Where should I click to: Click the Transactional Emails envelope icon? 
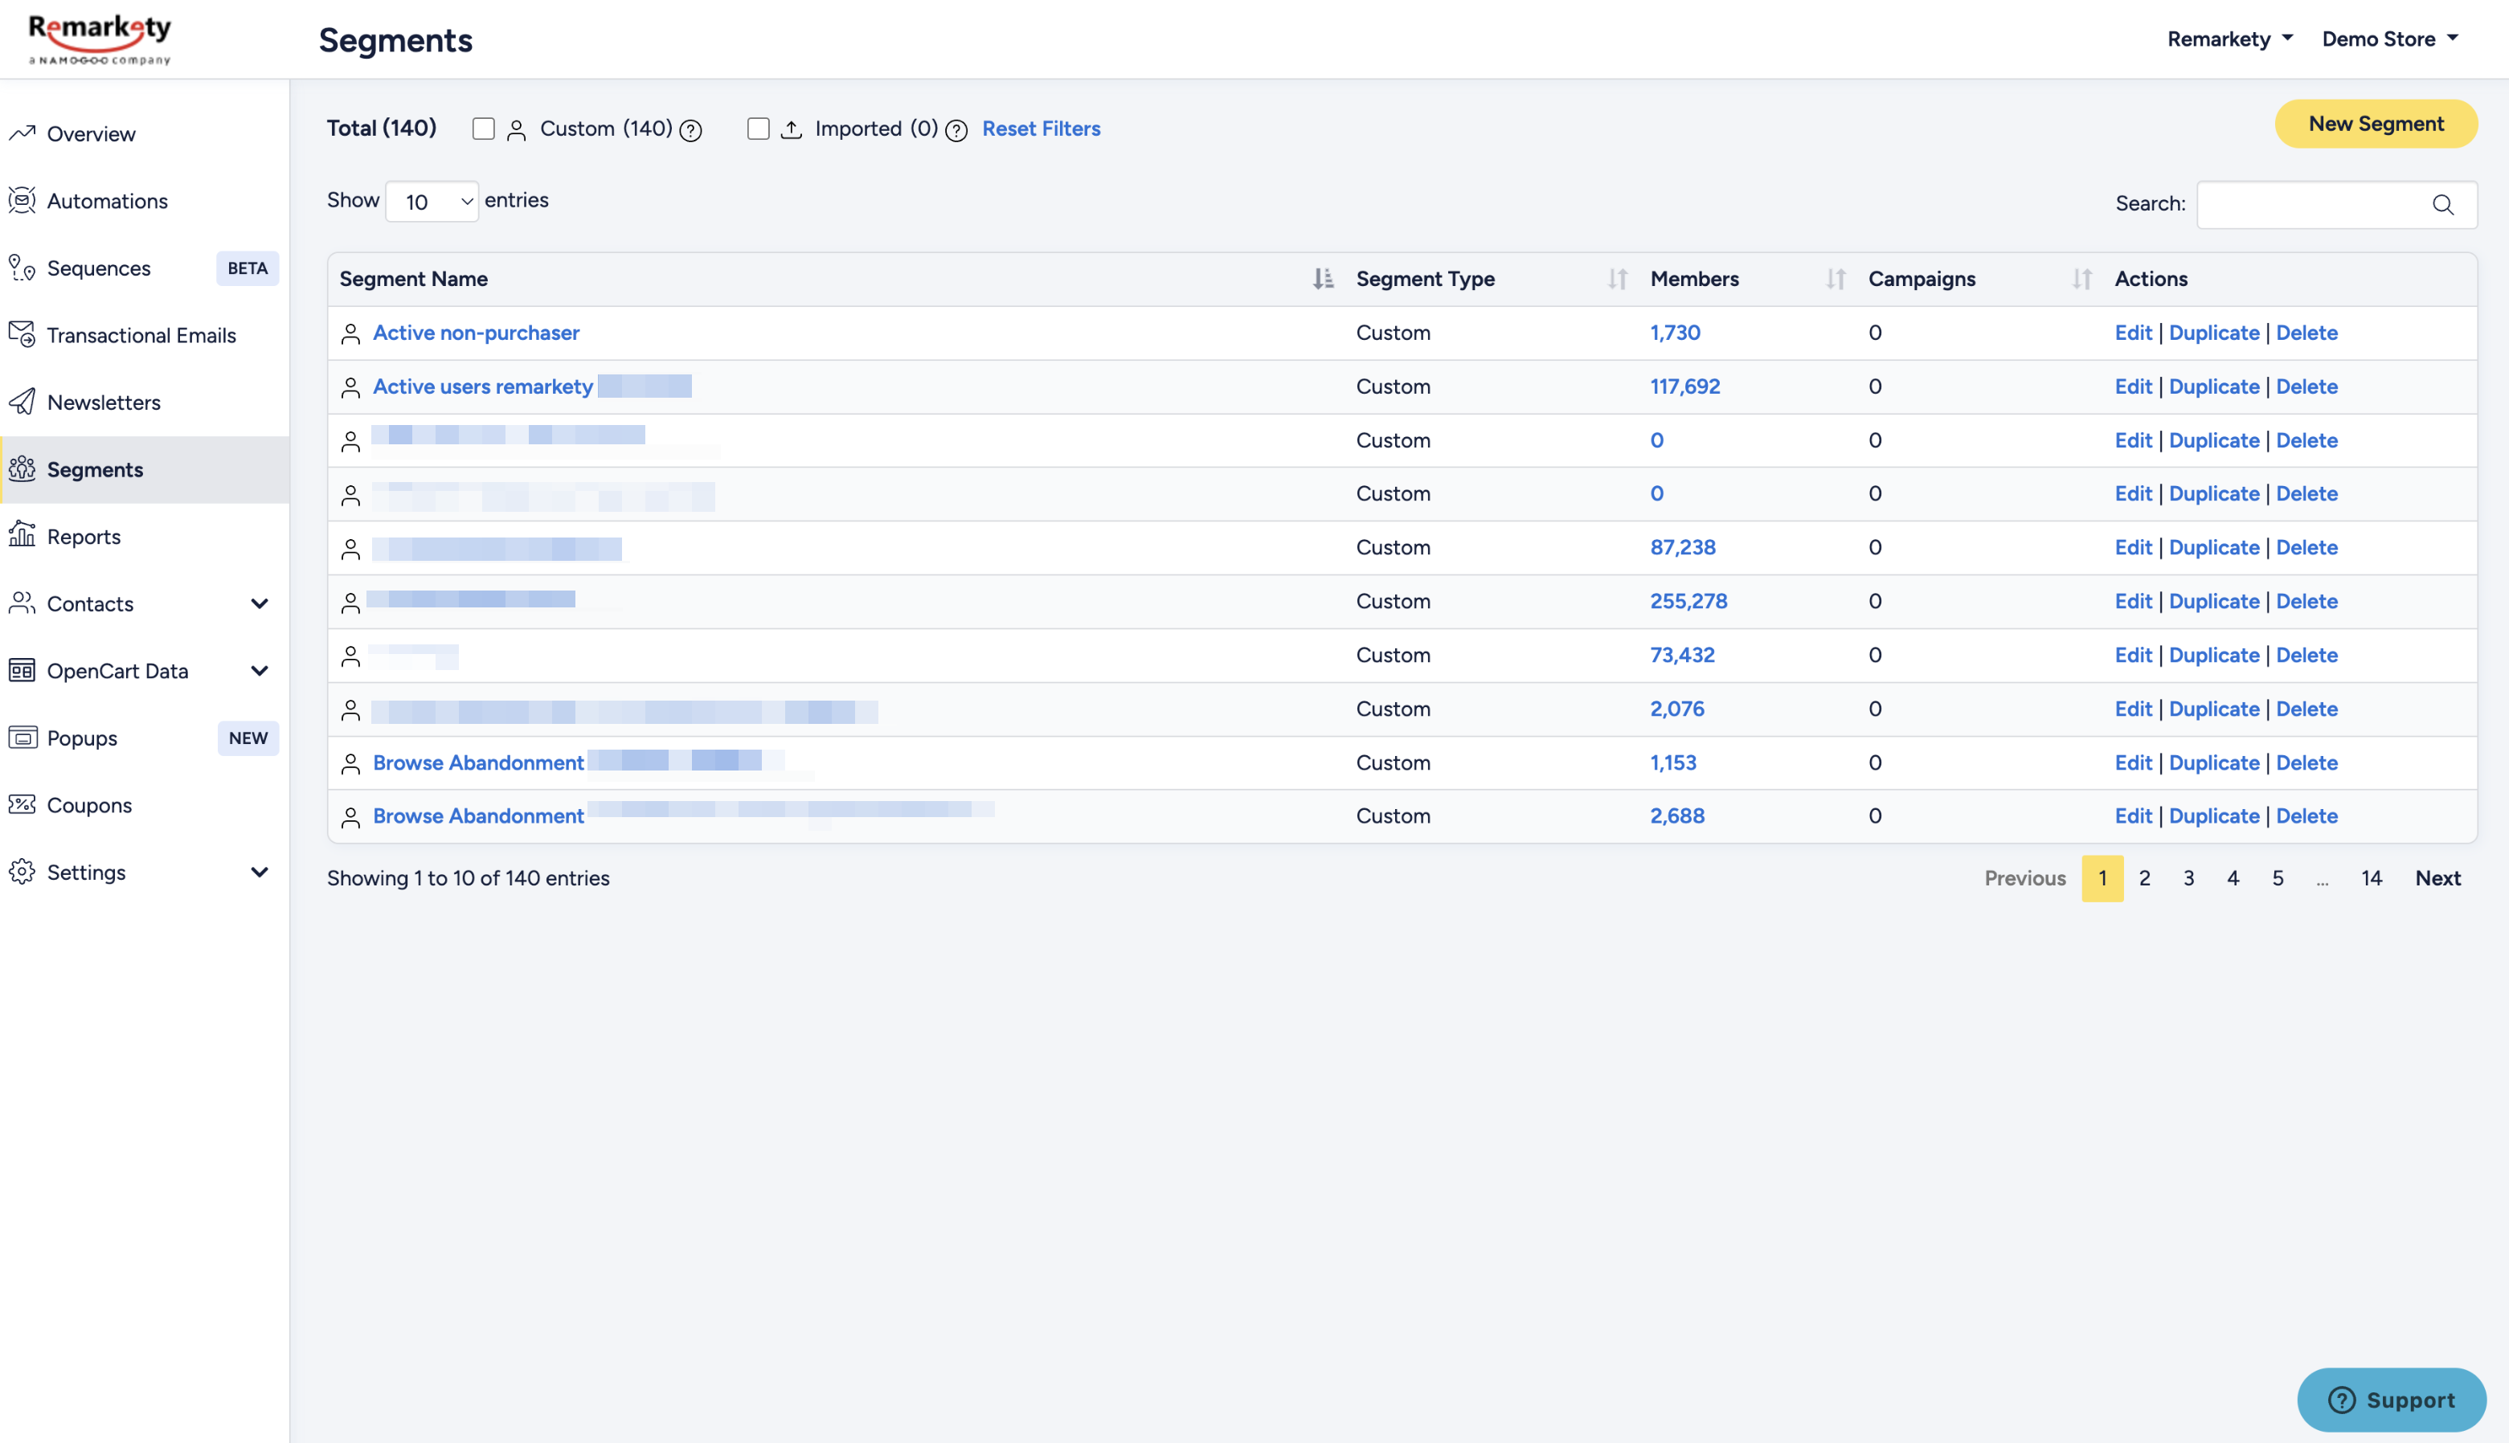tap(22, 334)
